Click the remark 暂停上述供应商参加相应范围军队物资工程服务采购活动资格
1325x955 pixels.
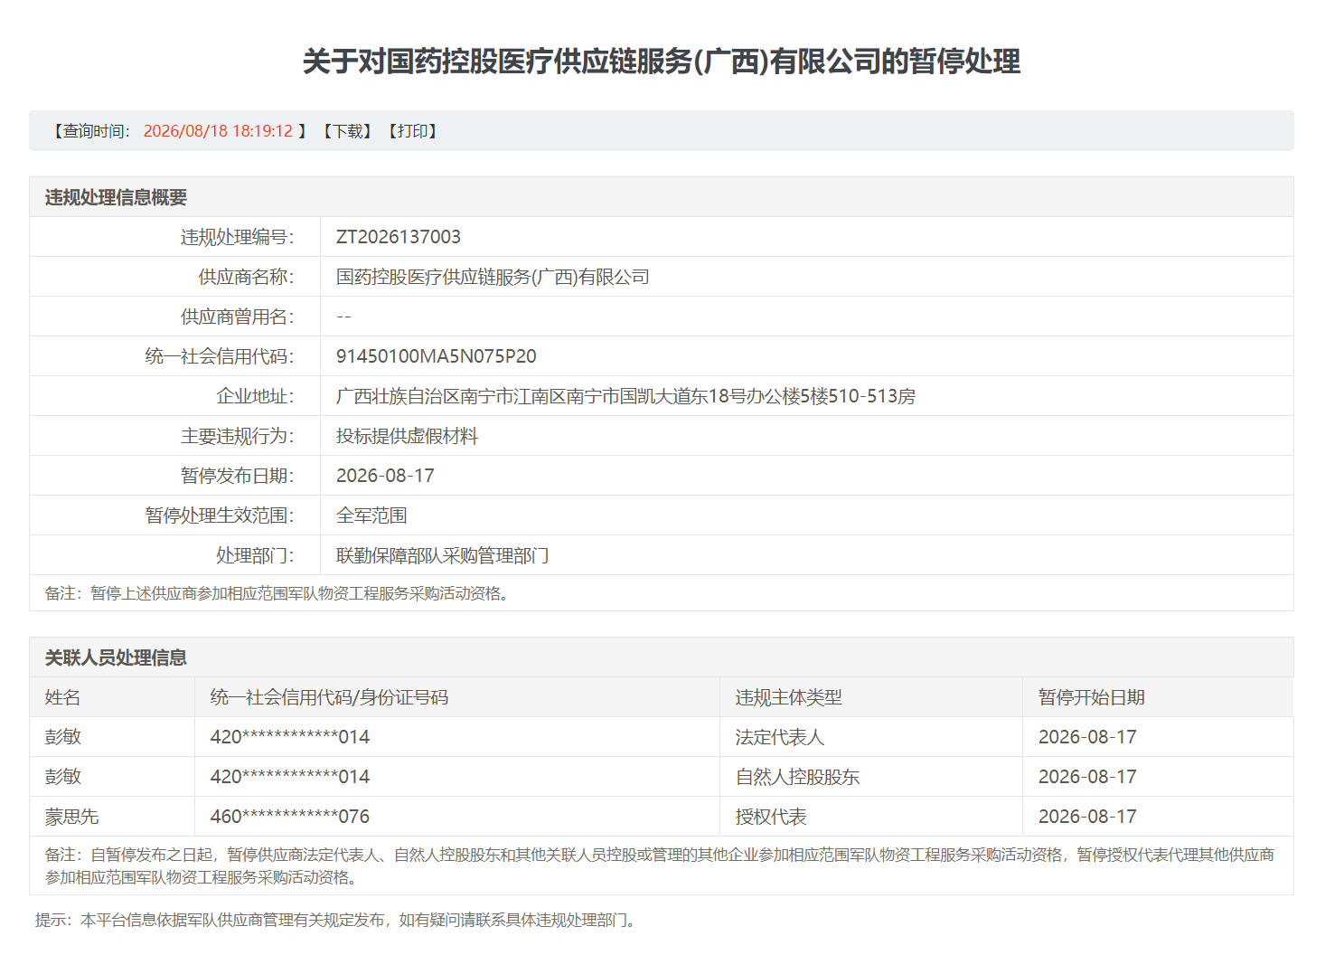tap(277, 593)
